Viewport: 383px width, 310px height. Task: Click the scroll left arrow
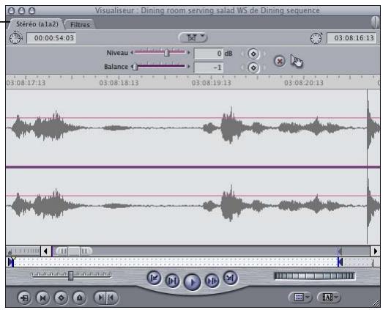click(x=45, y=251)
